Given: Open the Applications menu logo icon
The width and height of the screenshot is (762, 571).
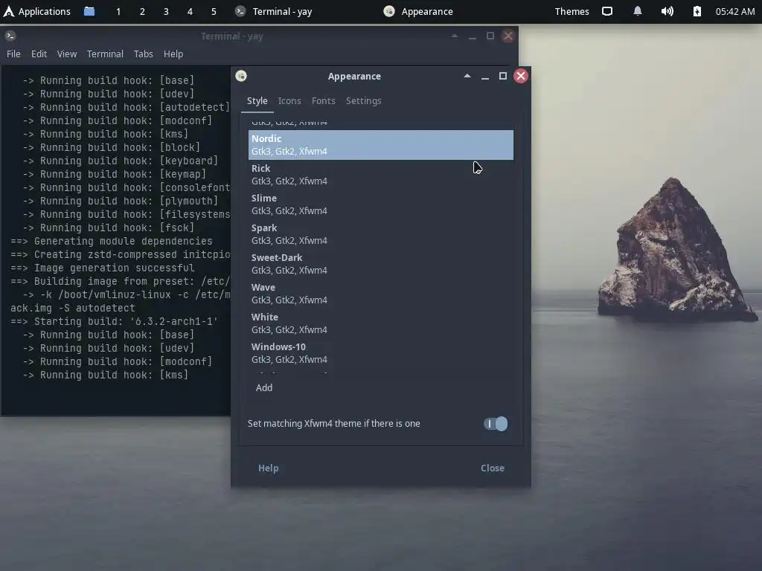Looking at the screenshot, I should (x=8, y=11).
